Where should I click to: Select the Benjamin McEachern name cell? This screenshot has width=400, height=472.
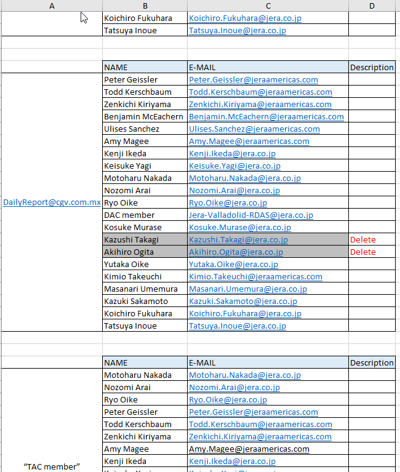click(145, 116)
